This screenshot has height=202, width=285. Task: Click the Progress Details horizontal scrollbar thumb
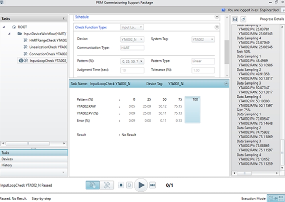pos(244,173)
